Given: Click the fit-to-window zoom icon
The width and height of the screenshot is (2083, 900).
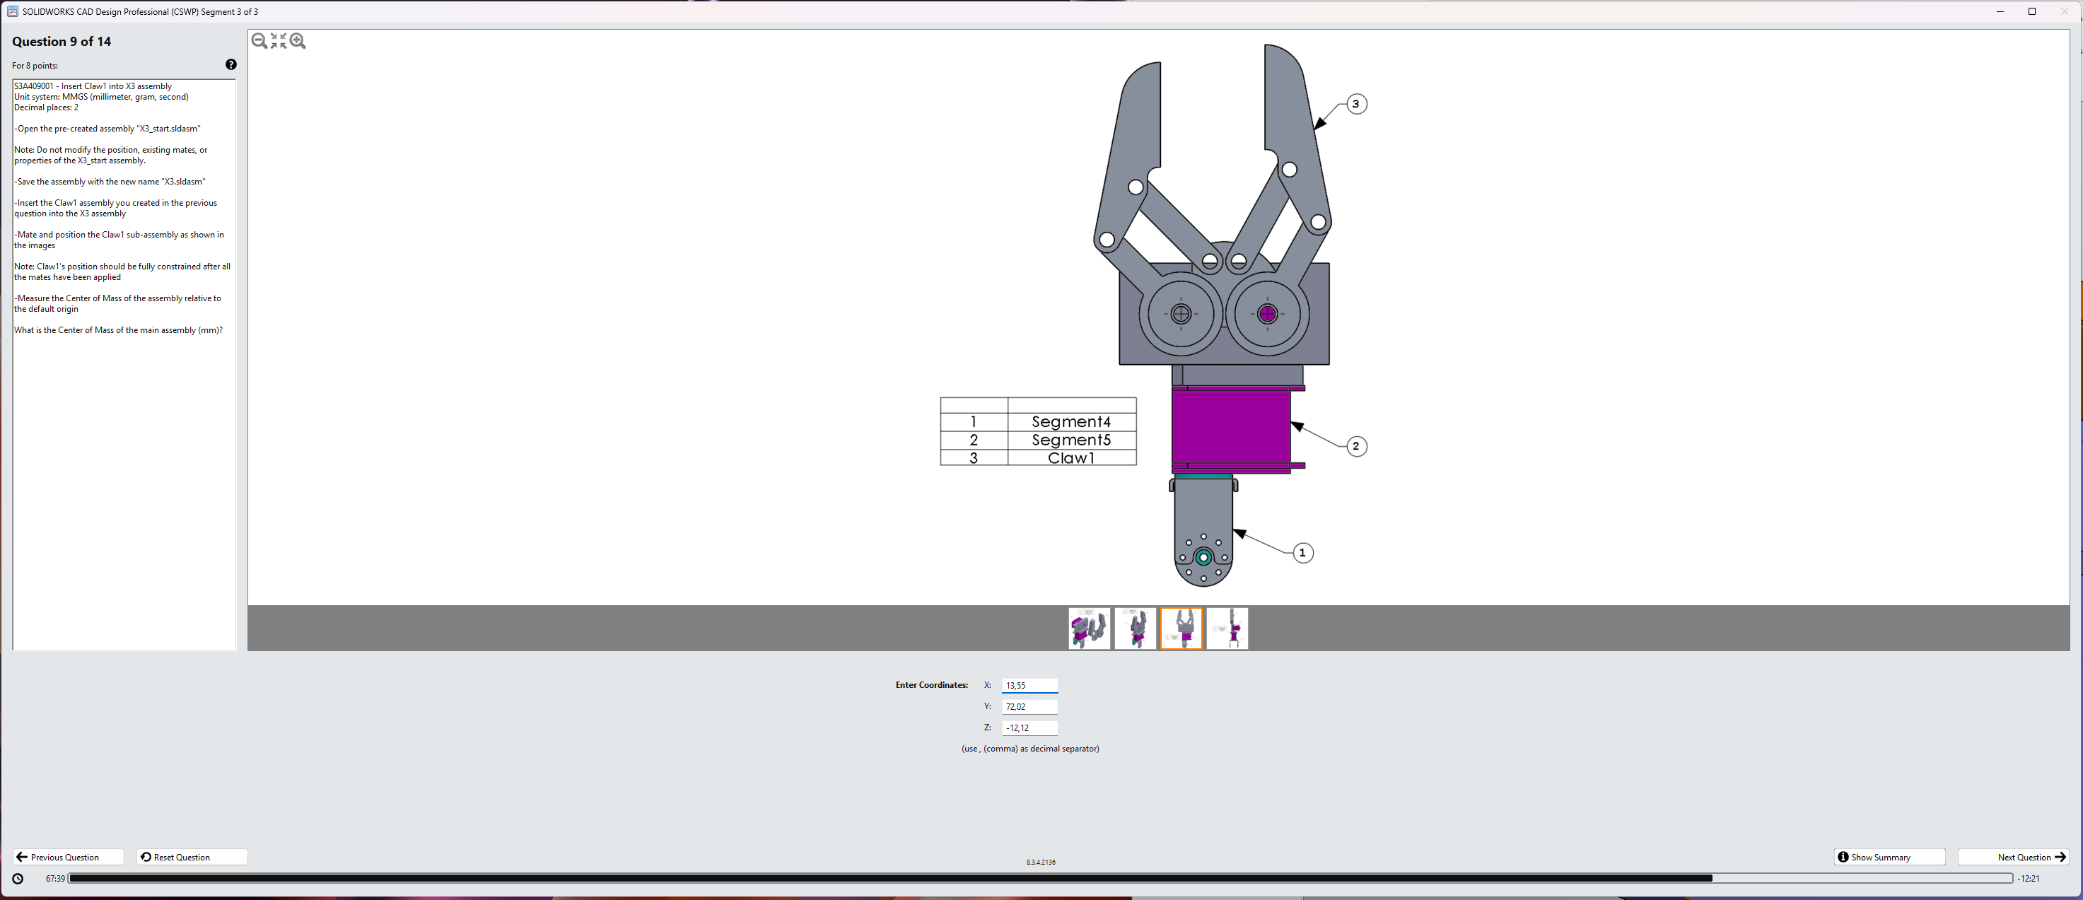Looking at the screenshot, I should 278,41.
